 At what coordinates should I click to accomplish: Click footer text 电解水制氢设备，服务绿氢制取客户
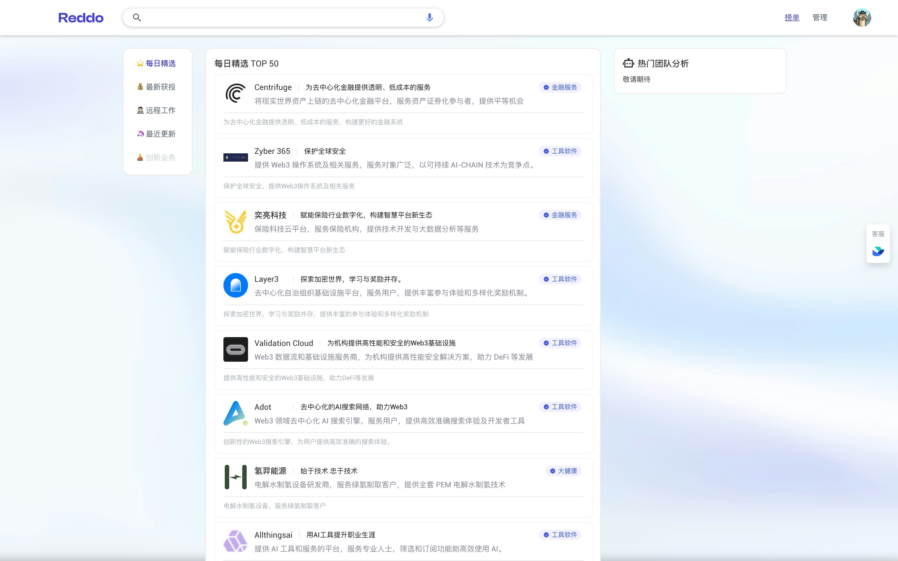tap(274, 506)
